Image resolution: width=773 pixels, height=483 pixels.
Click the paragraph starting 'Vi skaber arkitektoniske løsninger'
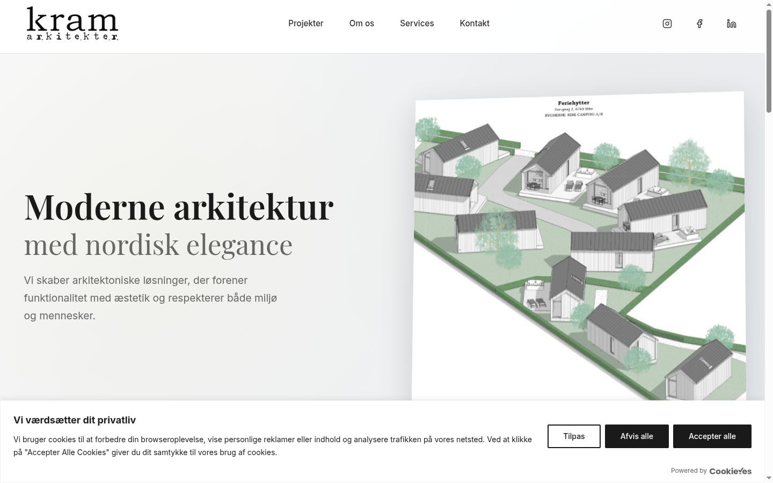point(151,298)
